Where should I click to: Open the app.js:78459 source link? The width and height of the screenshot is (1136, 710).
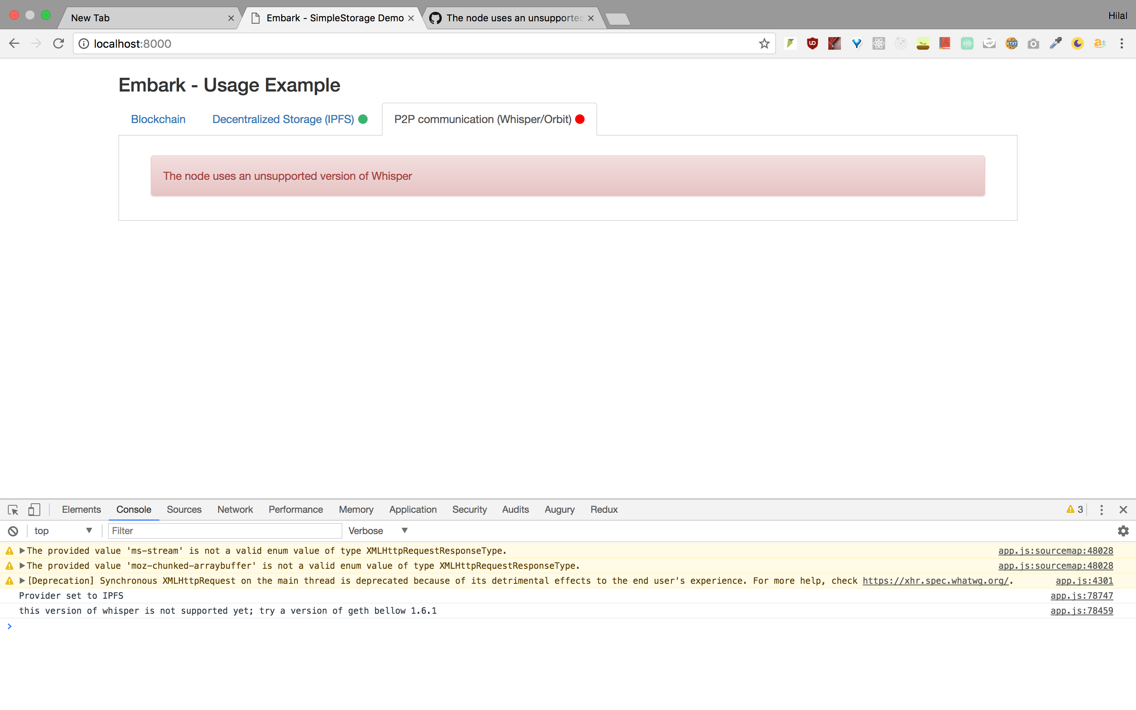pyautogui.click(x=1082, y=611)
